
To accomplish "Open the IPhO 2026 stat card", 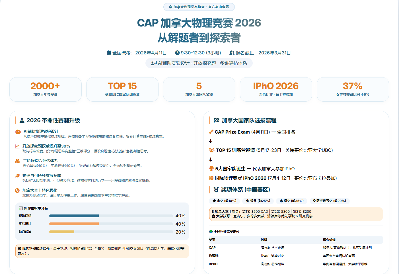I will [x=276, y=89].
